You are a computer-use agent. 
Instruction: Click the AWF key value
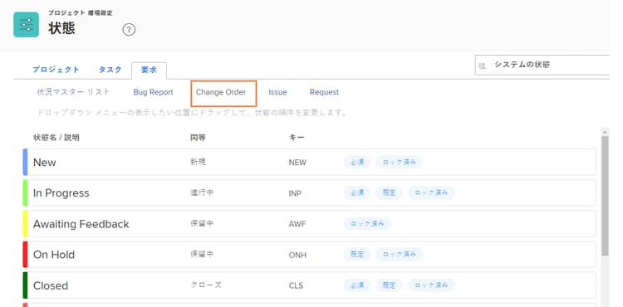(297, 225)
